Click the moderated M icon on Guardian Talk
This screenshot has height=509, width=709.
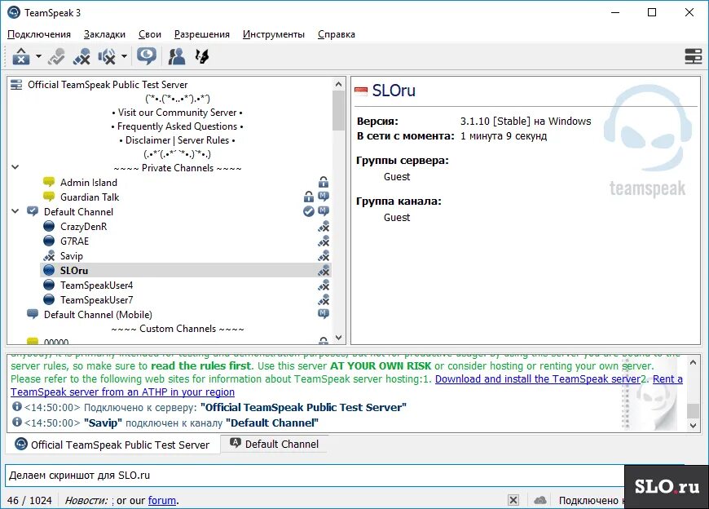(324, 197)
